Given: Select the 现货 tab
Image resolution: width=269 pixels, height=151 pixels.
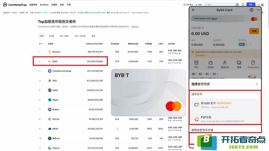Looking at the screenshot, I should (42, 36).
